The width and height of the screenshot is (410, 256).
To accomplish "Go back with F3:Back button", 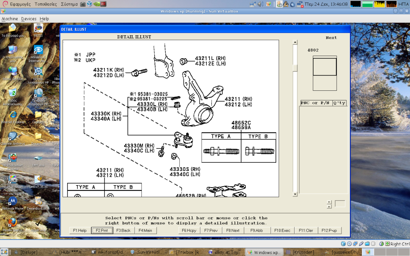I will tap(123, 230).
